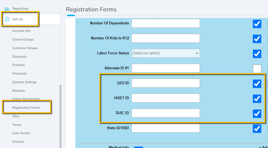This screenshot has height=148, width=268.
Task: Open the Waivers settings page
Action: tap(18, 142)
